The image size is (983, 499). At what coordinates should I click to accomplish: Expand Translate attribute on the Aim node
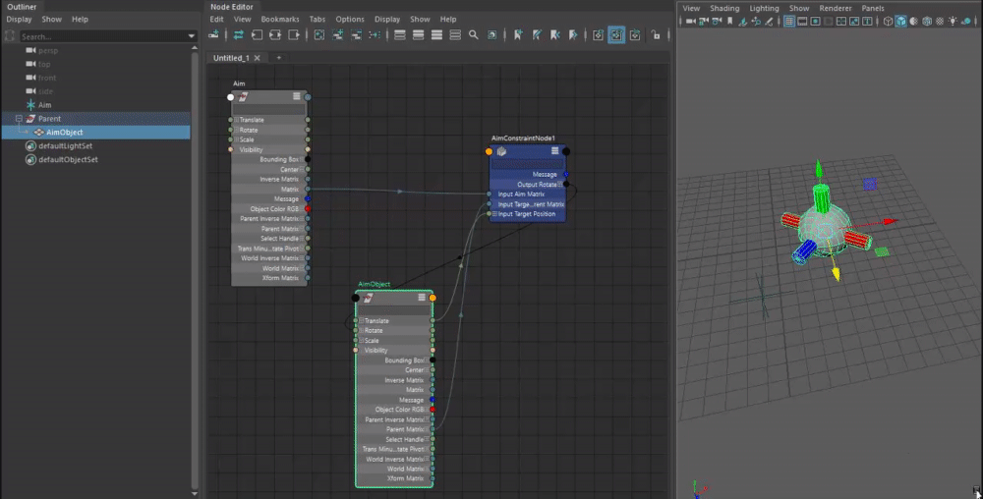pos(236,120)
